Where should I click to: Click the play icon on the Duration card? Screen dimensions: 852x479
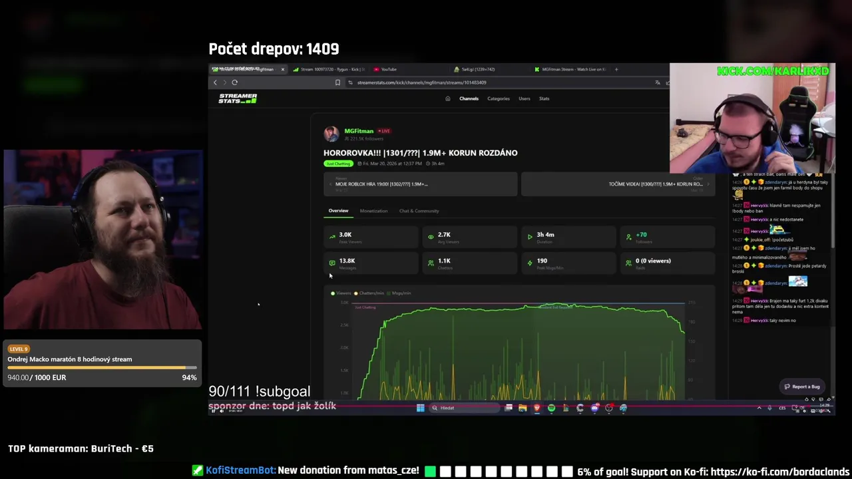click(530, 236)
